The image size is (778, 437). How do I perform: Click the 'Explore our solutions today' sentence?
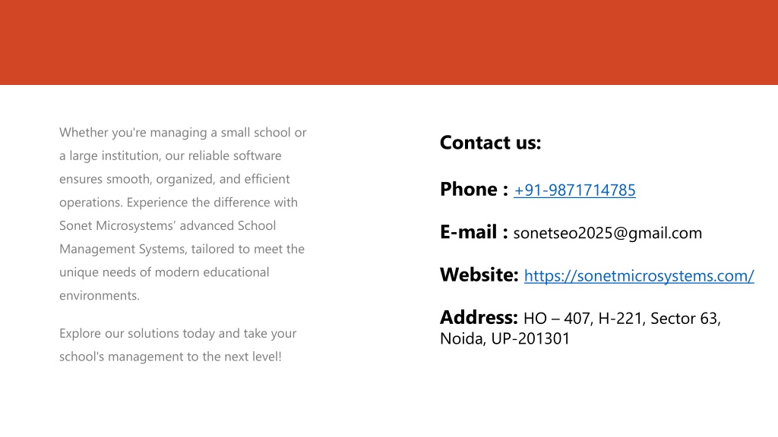point(137,334)
